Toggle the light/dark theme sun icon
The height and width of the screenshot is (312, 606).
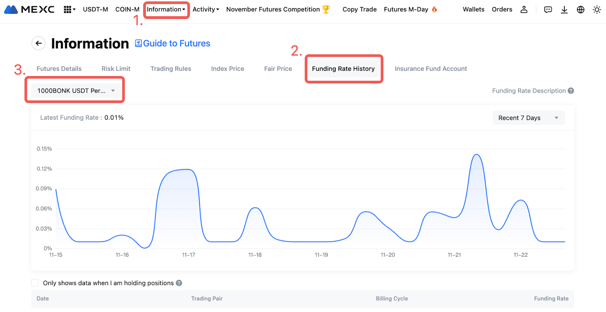tap(597, 9)
